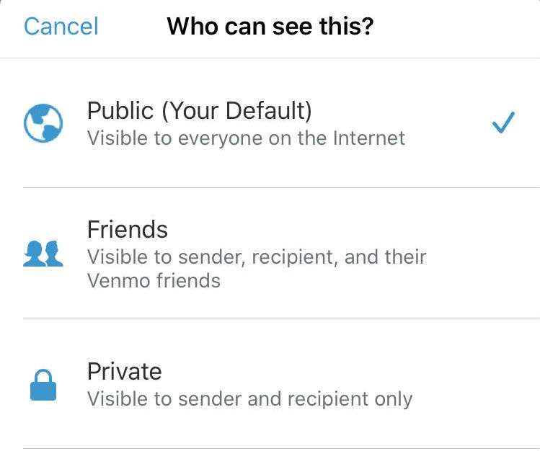Click the "Who can see this?" title

click(x=270, y=27)
